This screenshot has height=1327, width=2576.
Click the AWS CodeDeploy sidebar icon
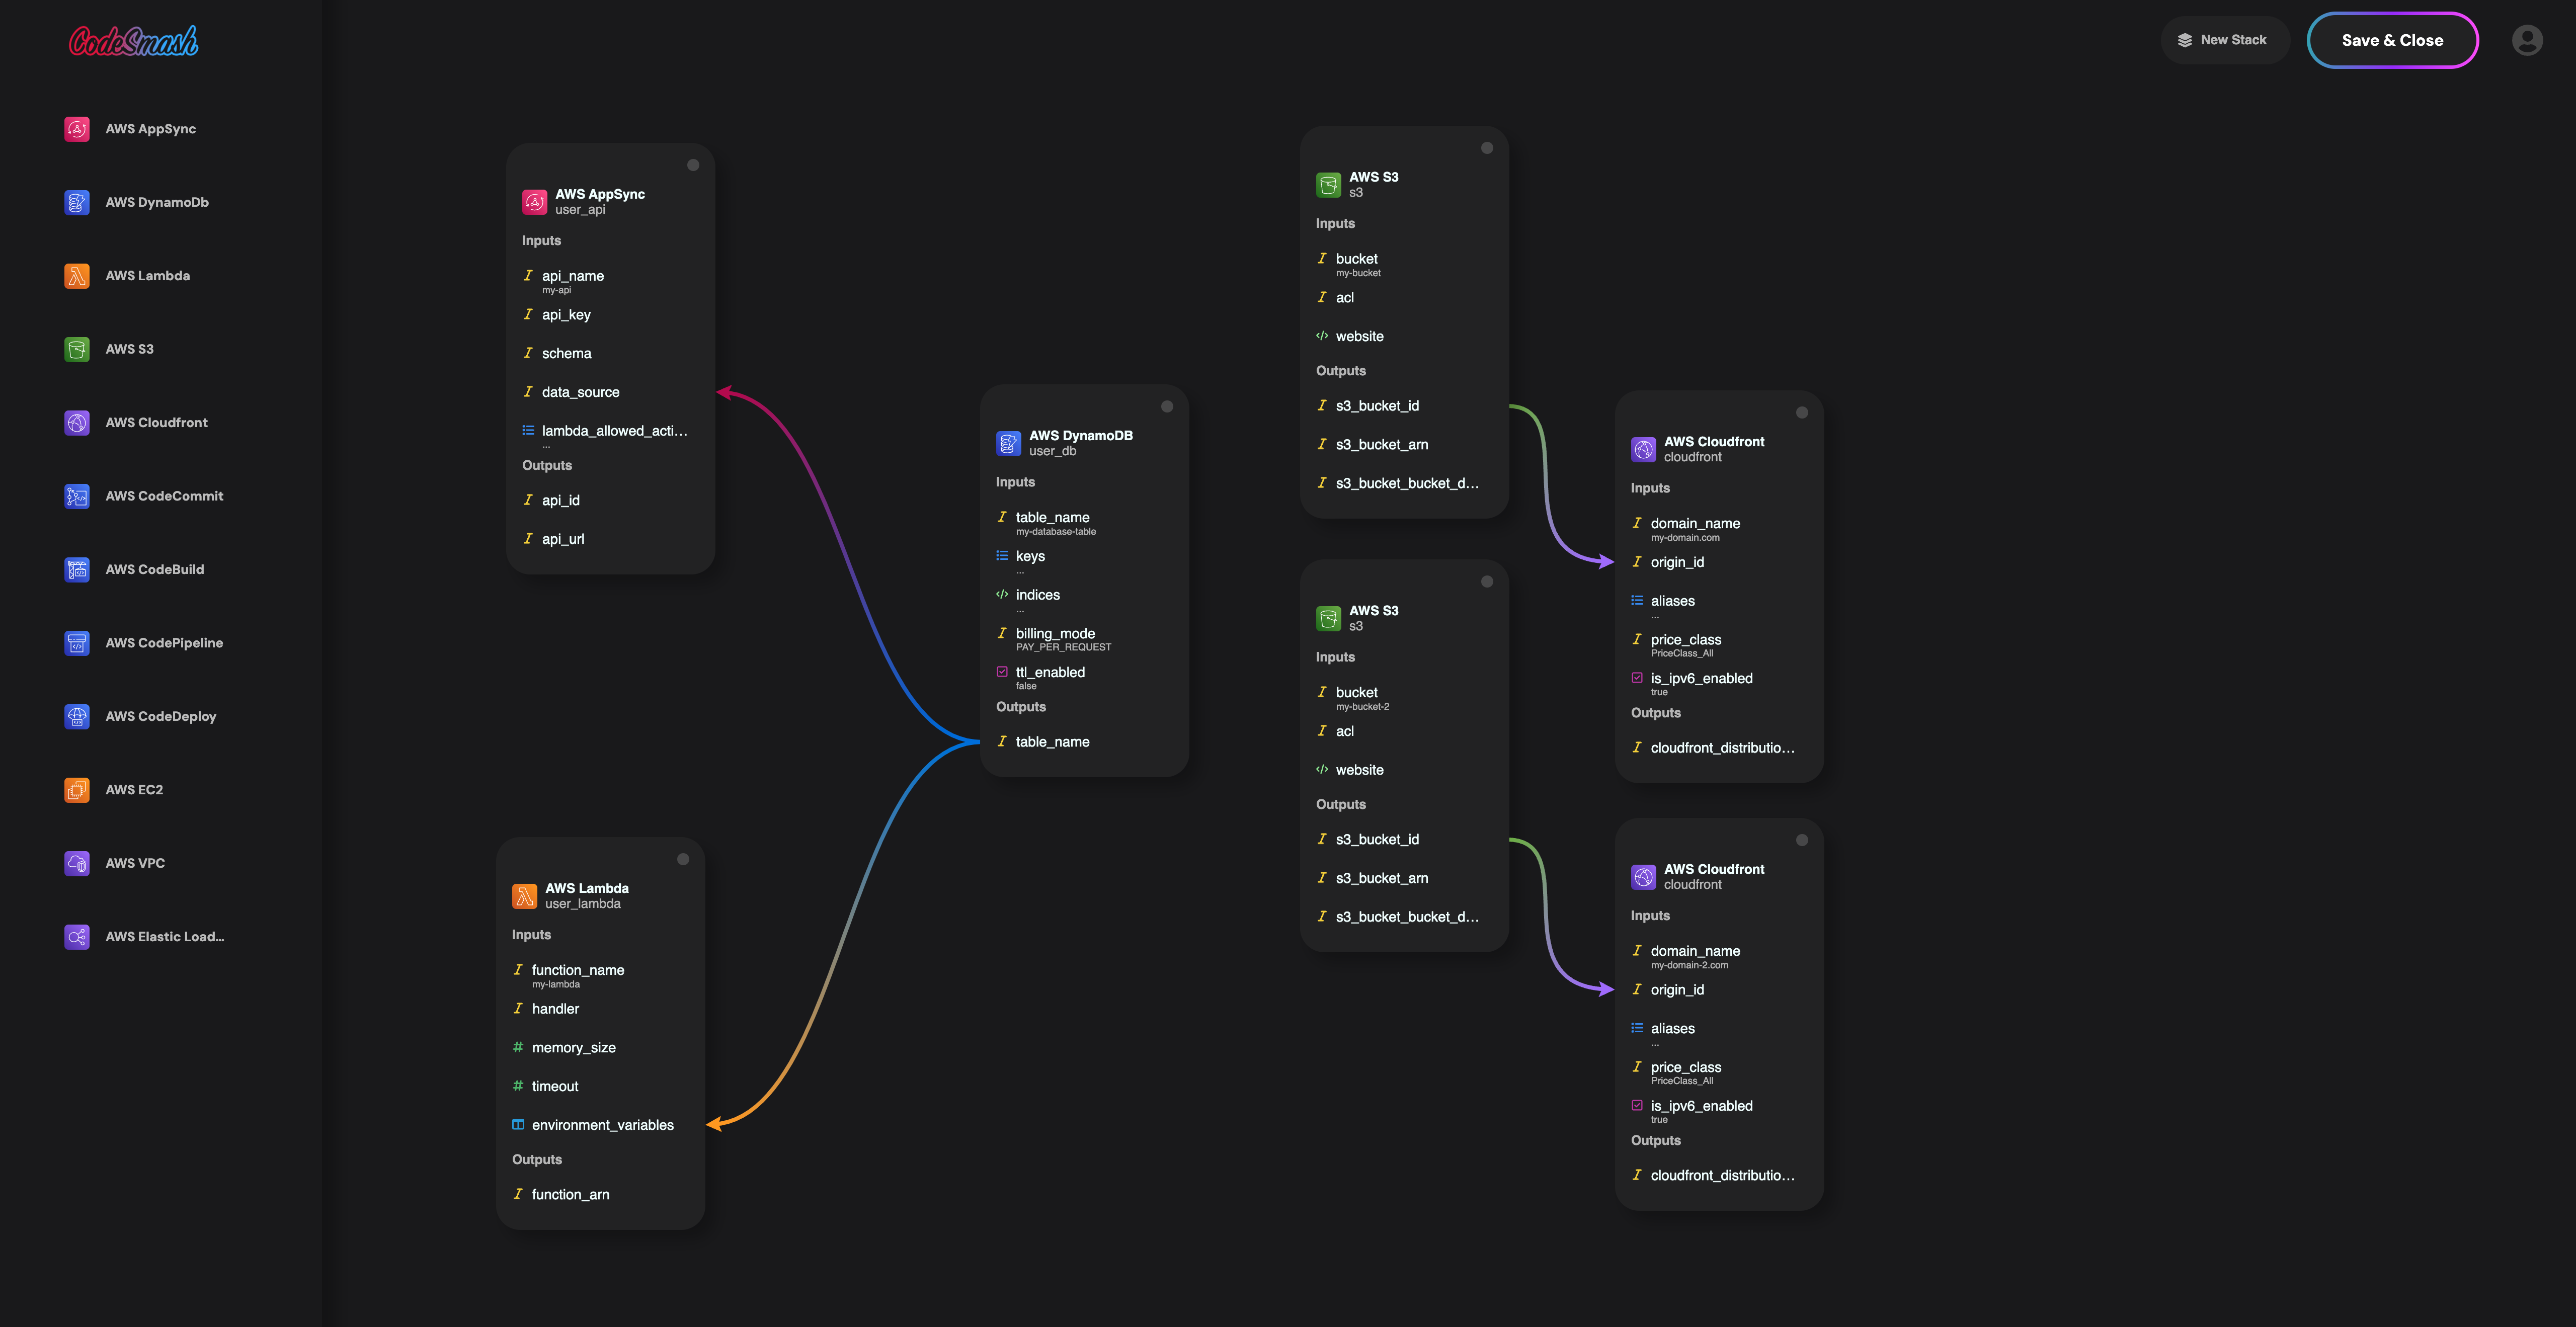(77, 716)
